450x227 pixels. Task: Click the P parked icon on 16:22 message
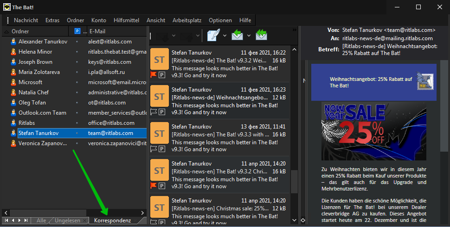162,75
